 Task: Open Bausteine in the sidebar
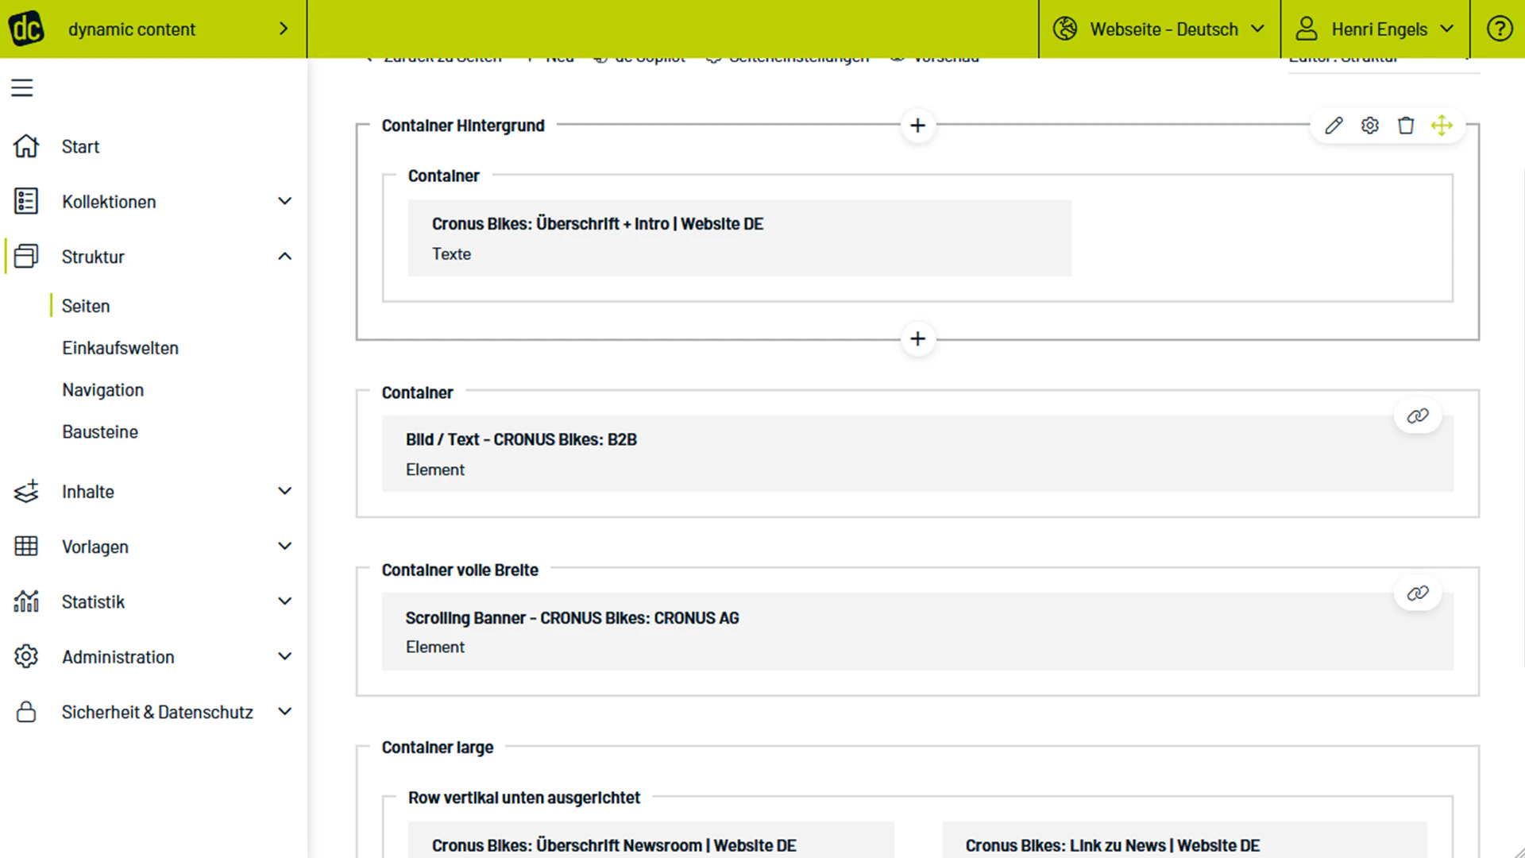tap(100, 432)
